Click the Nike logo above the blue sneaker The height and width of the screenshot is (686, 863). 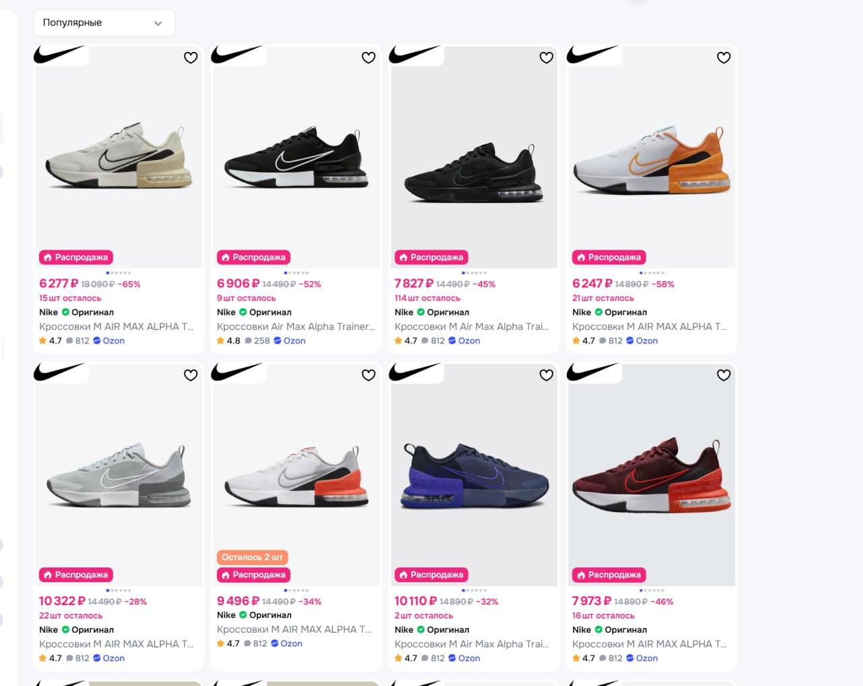[414, 372]
